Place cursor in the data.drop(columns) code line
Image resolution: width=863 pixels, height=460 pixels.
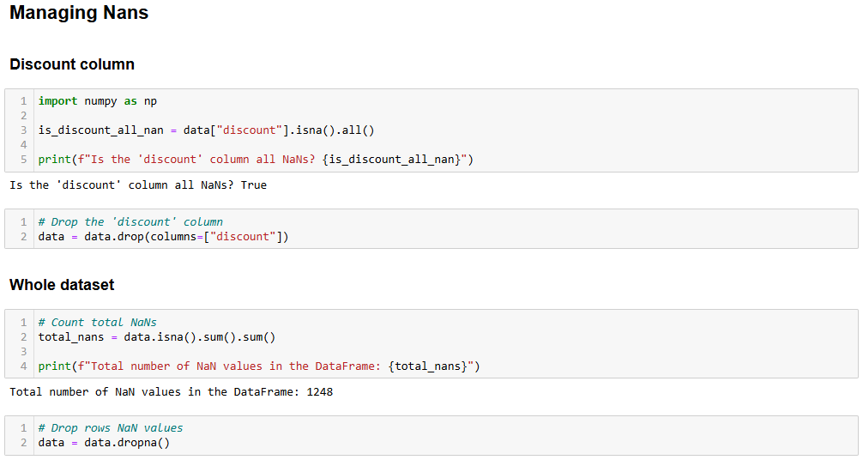pos(163,237)
